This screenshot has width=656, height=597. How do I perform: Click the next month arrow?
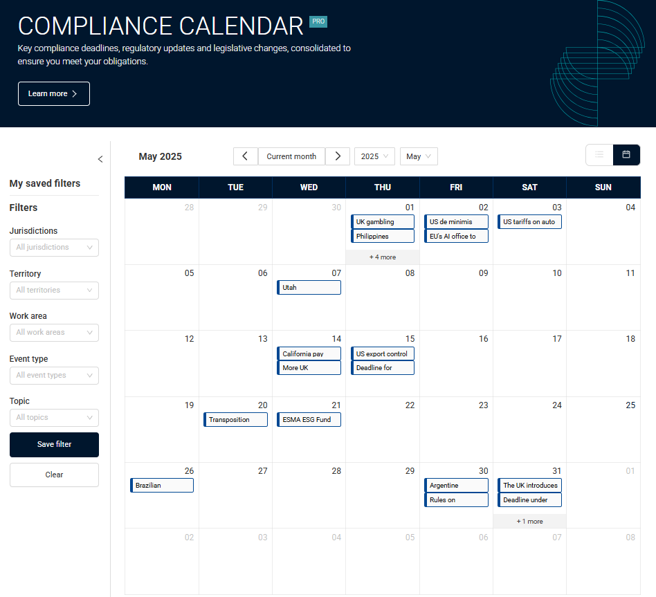point(338,156)
